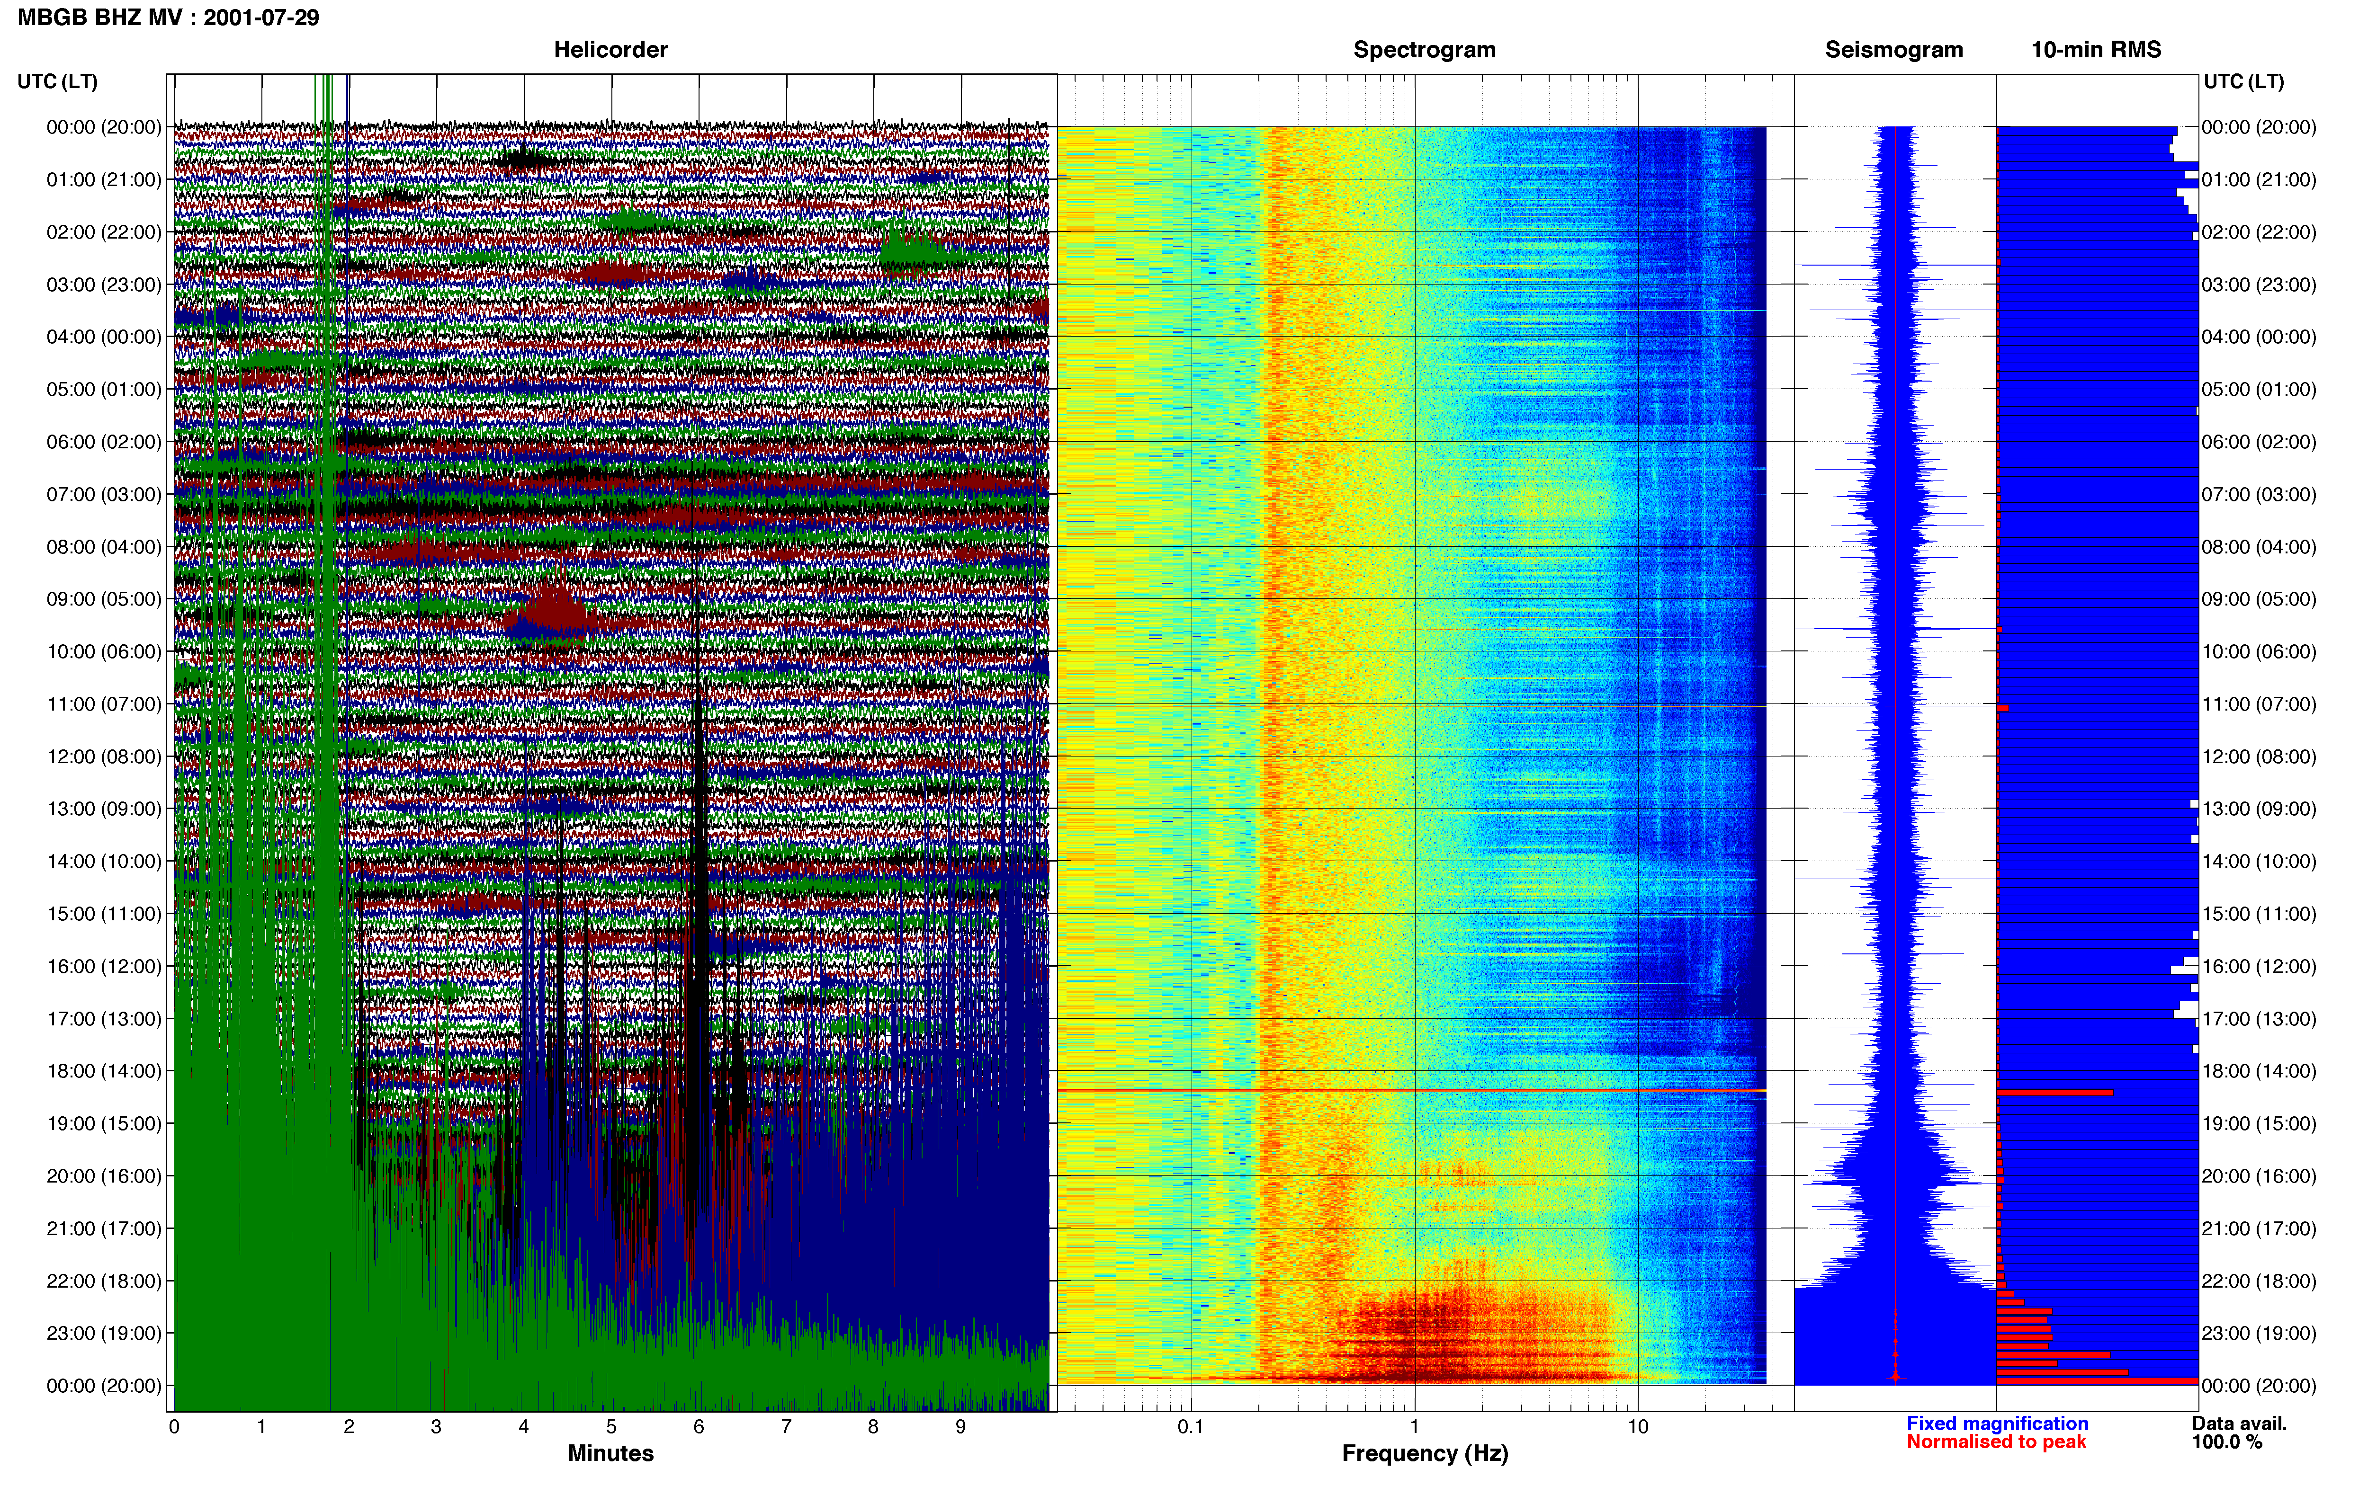Screen dimensions: 2377x1486
Task: Click left time label 13:00 (09:00)
Action: coord(104,809)
